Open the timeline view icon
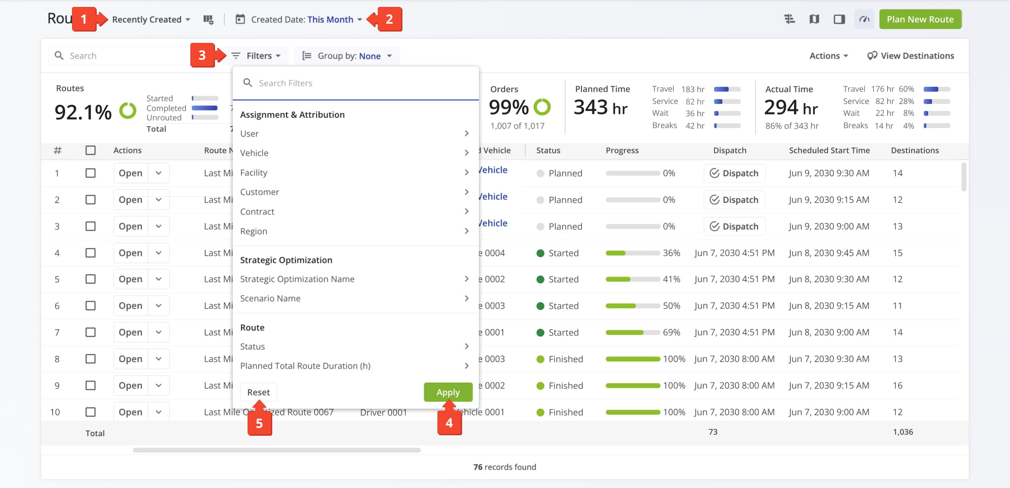1010x488 pixels. click(x=790, y=19)
